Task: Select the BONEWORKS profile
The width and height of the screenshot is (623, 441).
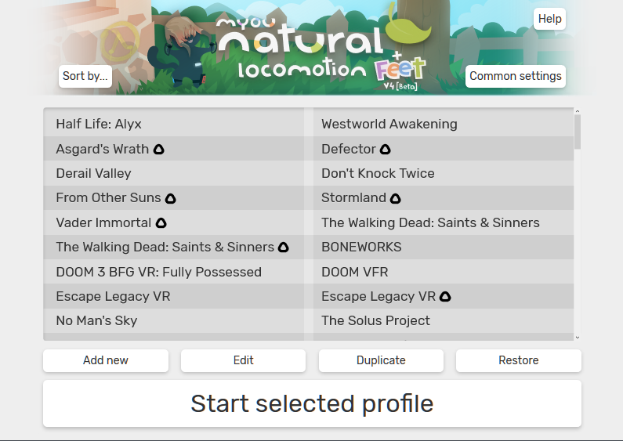Action: [x=444, y=247]
